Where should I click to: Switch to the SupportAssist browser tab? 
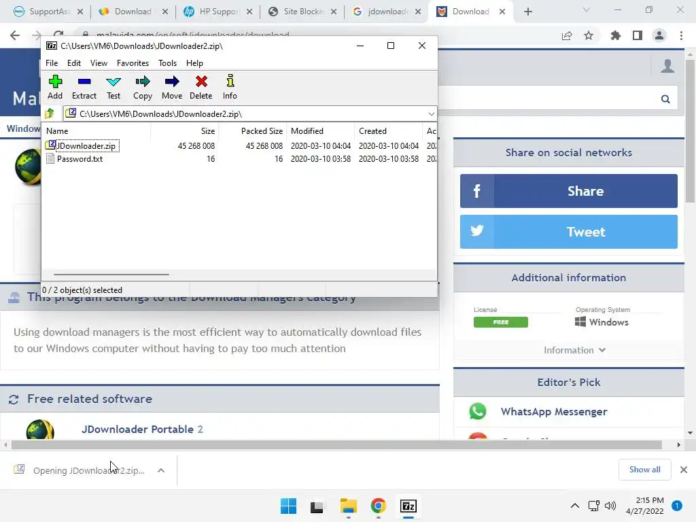coord(48,12)
